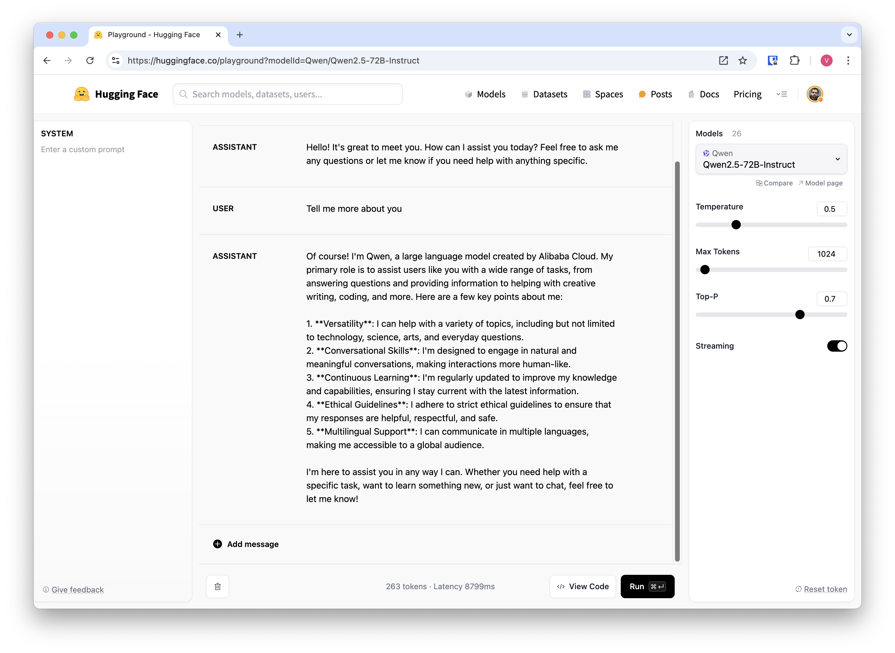Click the Run button

pos(647,587)
